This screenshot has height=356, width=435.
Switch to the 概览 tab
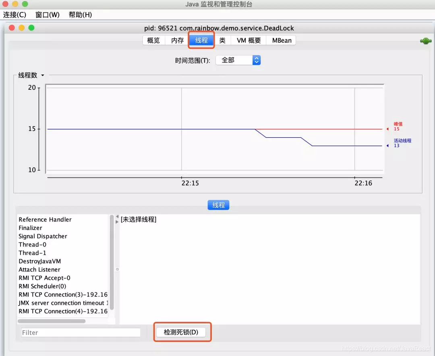(x=154, y=41)
